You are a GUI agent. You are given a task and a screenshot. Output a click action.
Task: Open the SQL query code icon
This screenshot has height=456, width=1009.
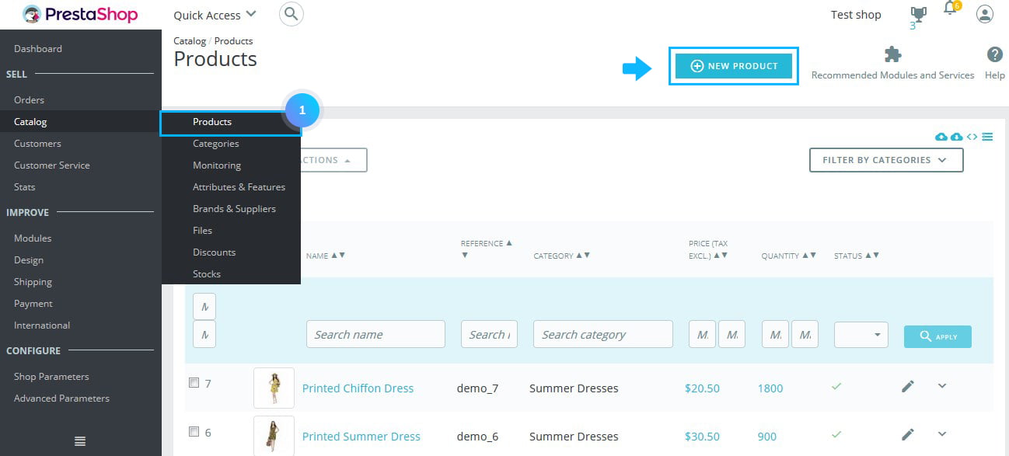(972, 137)
